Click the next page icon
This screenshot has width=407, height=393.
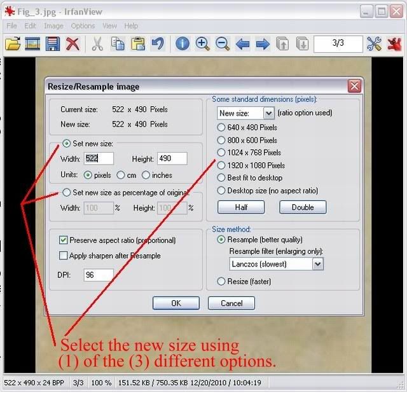[x=303, y=44]
